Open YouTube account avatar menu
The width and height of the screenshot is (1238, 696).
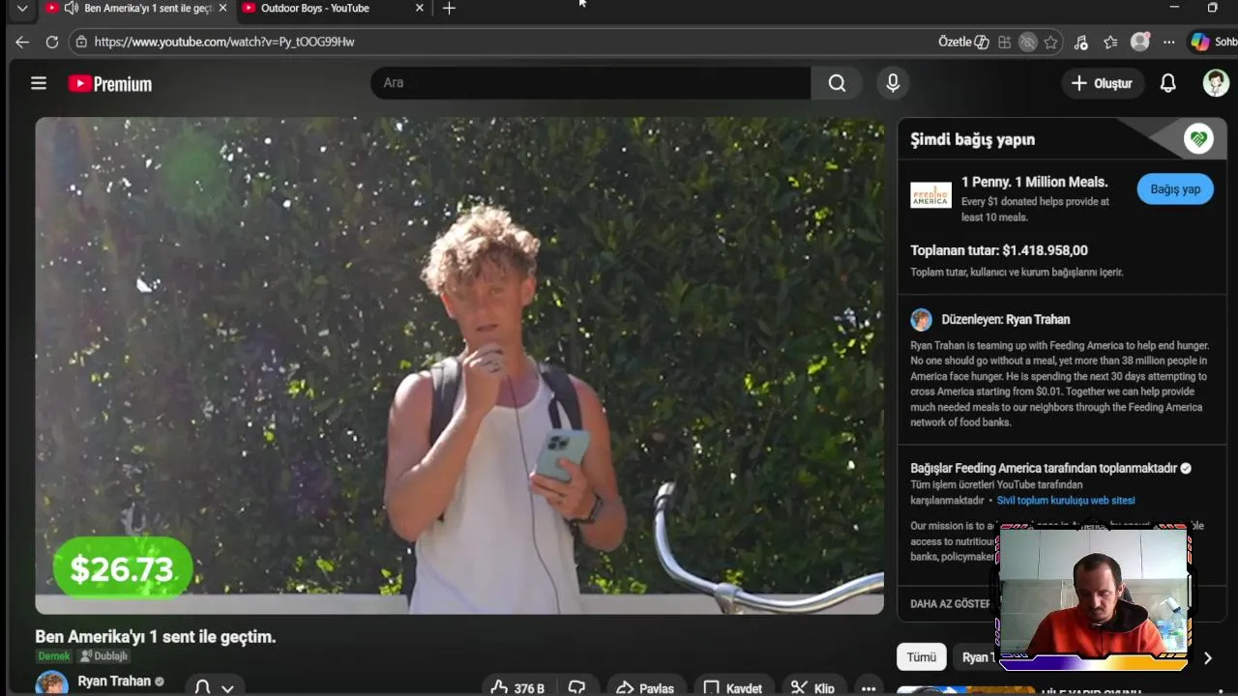click(x=1216, y=83)
